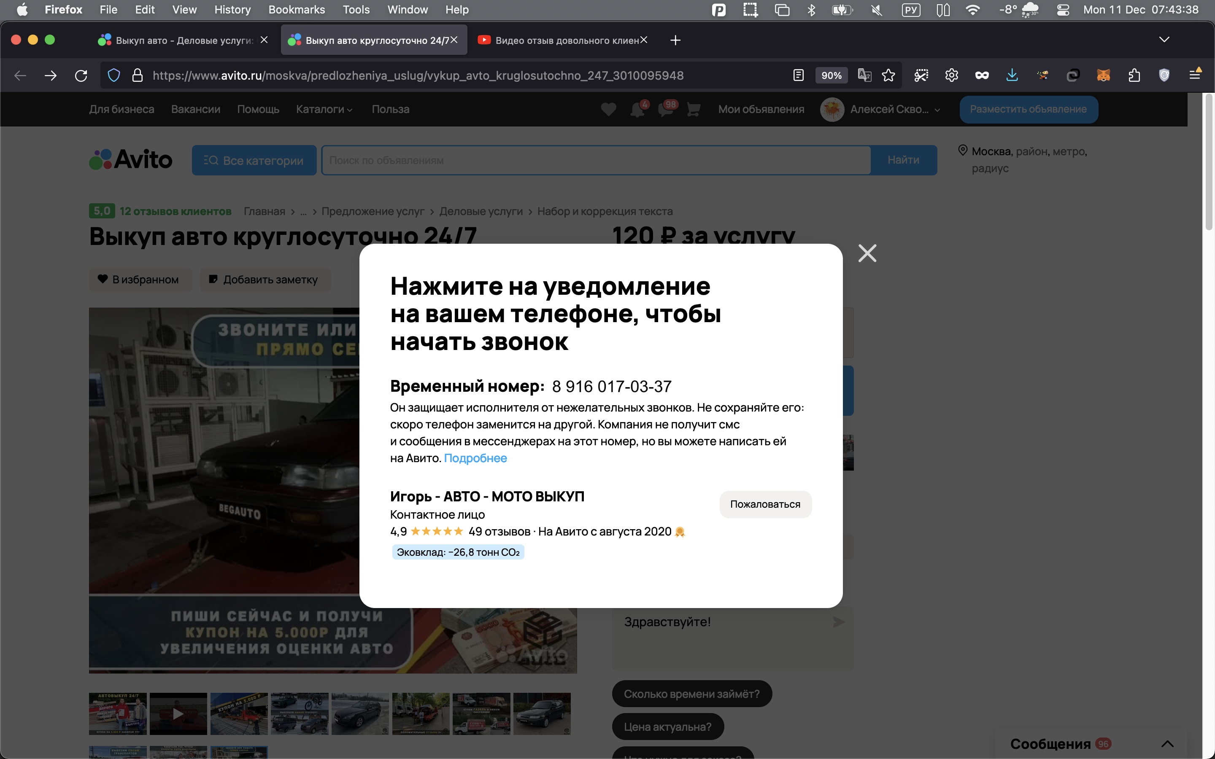Open the shopping cart icon
This screenshot has height=759, width=1215.
(x=694, y=109)
